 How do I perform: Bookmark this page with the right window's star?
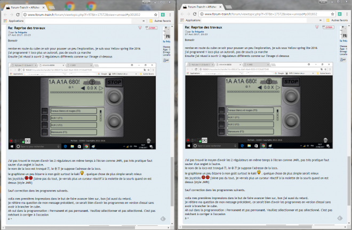coord(332,14)
